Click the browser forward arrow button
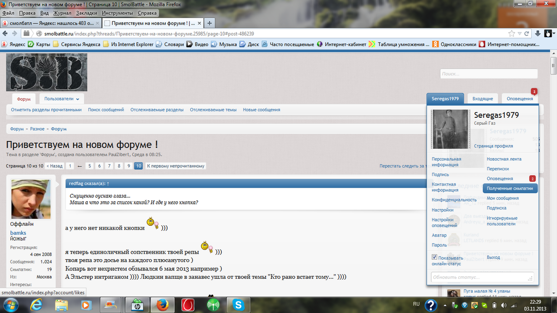557x313 pixels. pos(15,33)
